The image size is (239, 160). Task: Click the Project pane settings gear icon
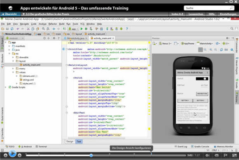(x=54, y=38)
